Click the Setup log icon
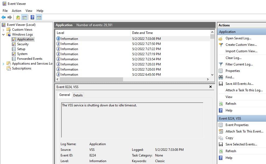 14,49
